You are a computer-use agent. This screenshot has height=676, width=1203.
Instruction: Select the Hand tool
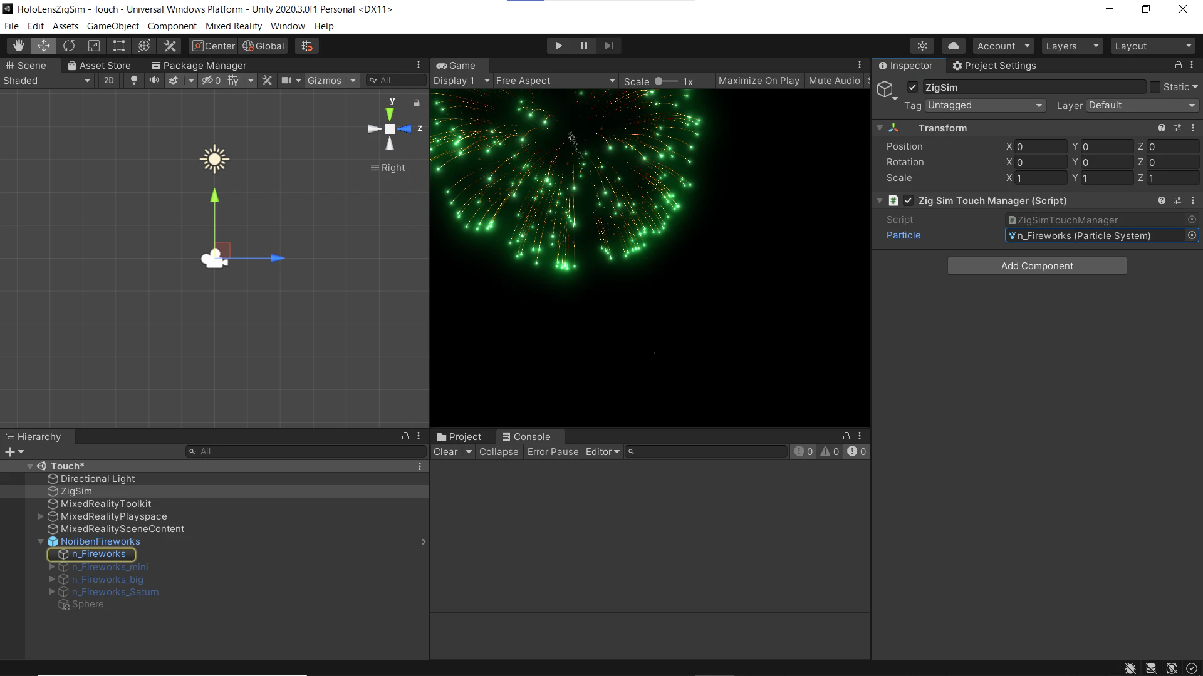coord(19,46)
